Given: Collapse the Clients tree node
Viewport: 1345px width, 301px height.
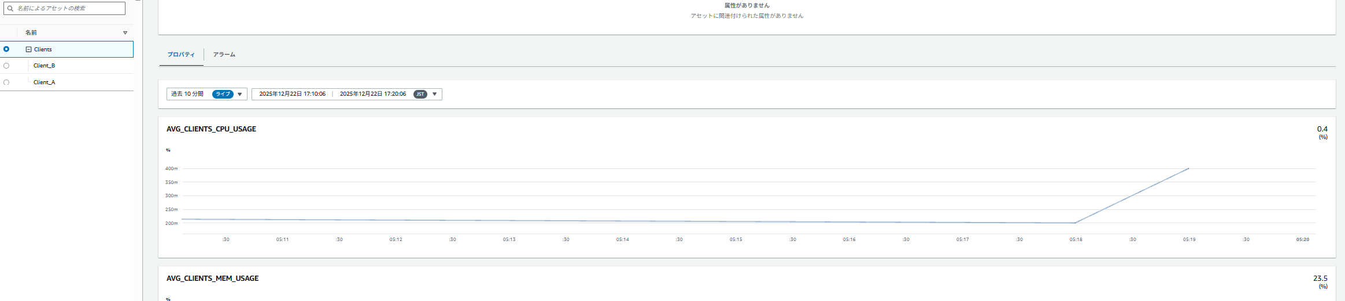Looking at the screenshot, I should [28, 50].
